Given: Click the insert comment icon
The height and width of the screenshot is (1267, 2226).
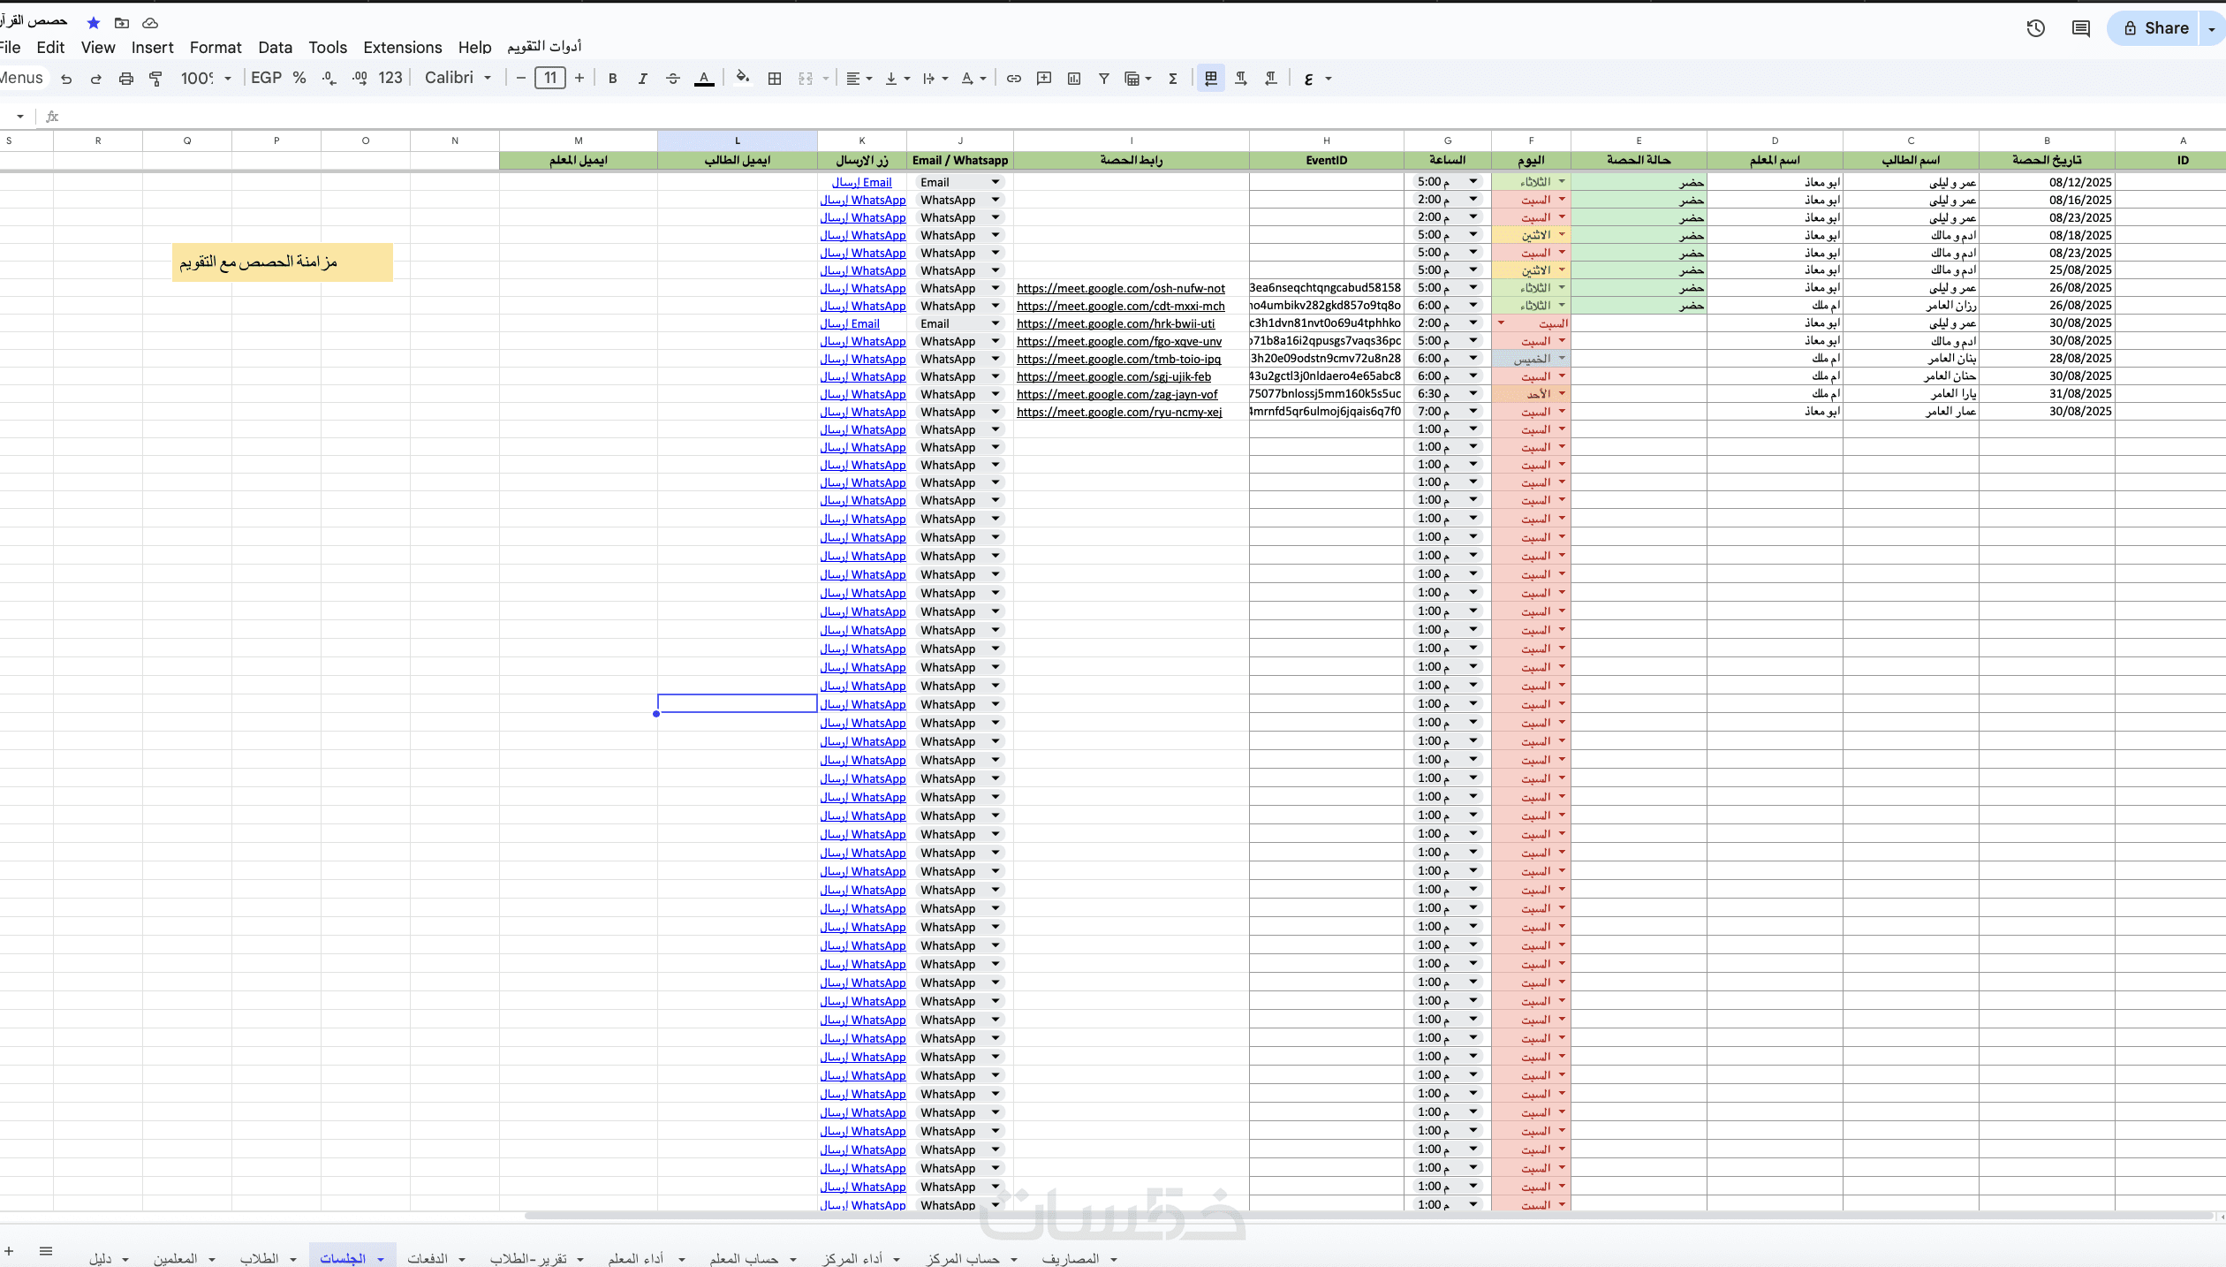Looking at the screenshot, I should pyautogui.click(x=1044, y=79).
